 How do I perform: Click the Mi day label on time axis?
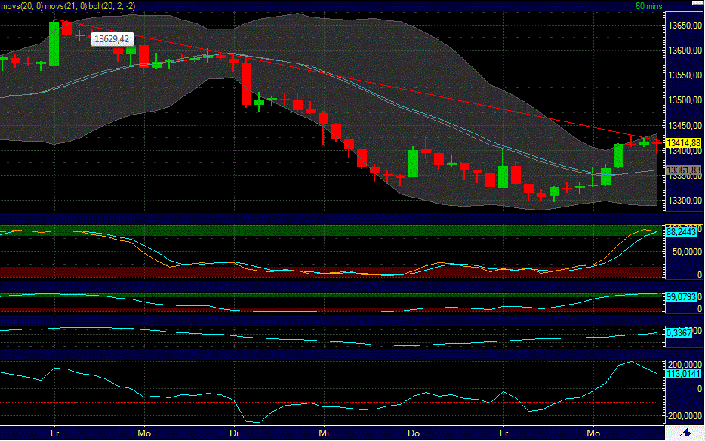point(324,433)
